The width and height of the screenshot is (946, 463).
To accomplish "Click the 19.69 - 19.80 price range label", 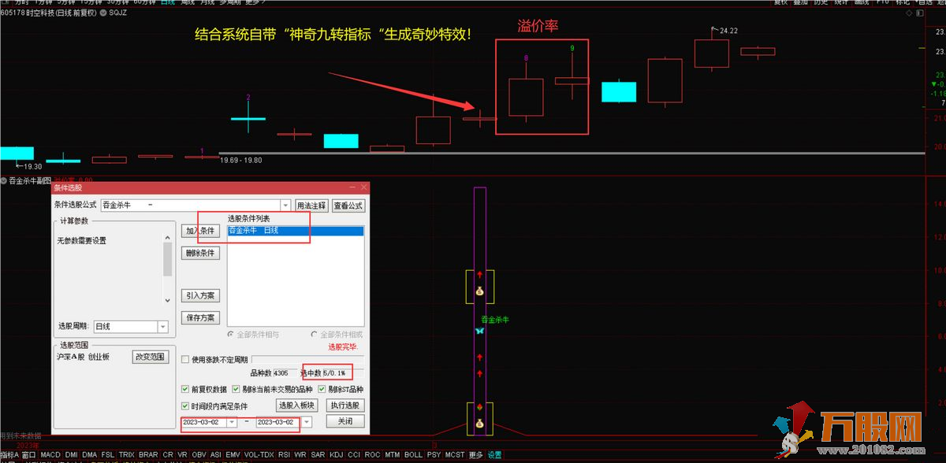I will click(x=242, y=160).
